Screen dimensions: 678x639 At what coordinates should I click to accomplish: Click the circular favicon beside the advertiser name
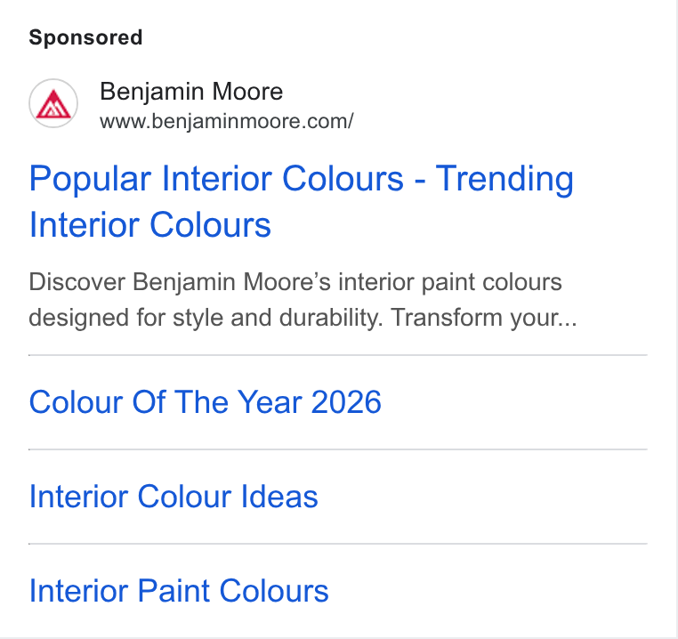coord(53,103)
